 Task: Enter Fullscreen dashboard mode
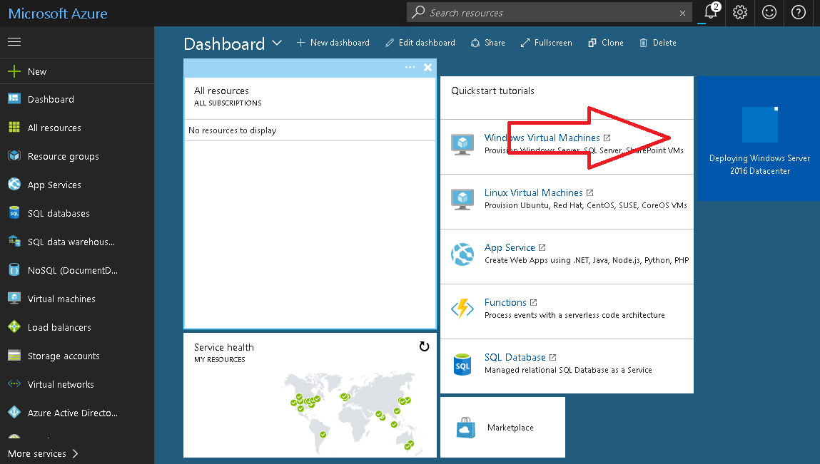pyautogui.click(x=546, y=43)
